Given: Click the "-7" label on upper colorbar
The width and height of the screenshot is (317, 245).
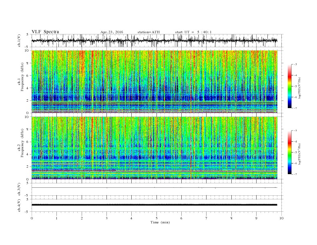Looking at the screenshot, I should (295, 108).
